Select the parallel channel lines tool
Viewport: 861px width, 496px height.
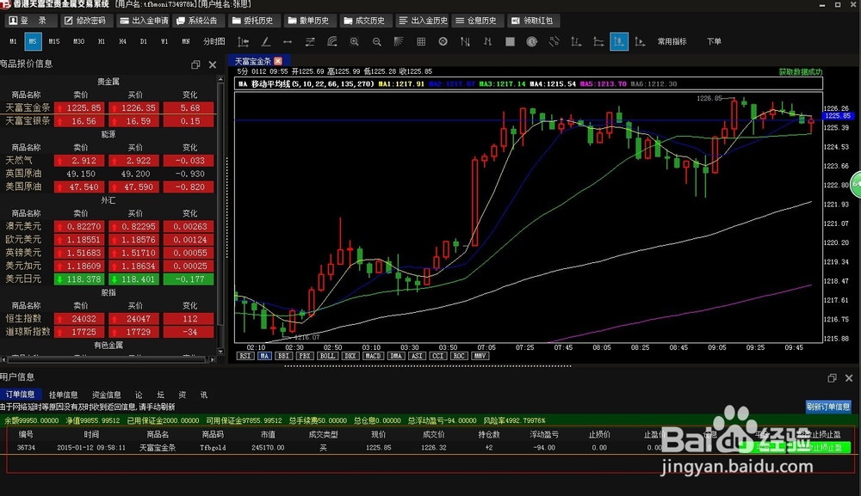coord(310,41)
